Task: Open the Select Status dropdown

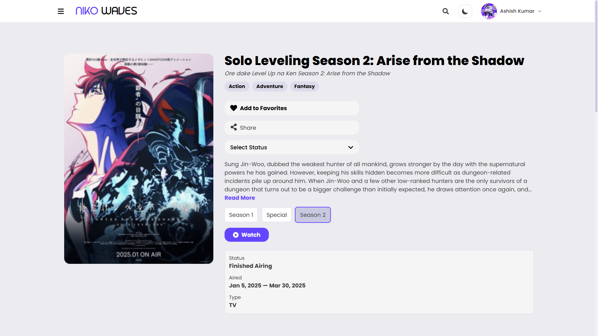Action: pyautogui.click(x=292, y=147)
